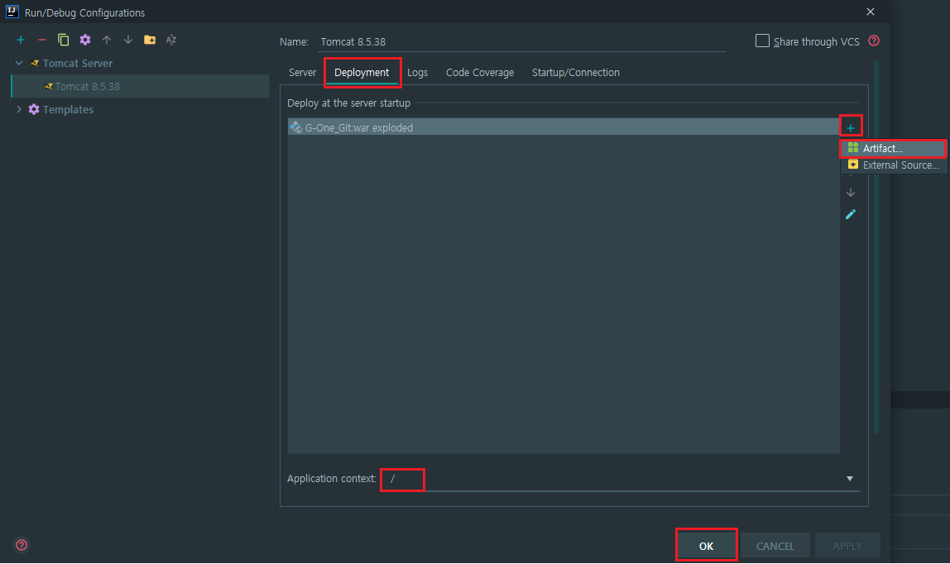Confirm with the OK button
Viewport: 950px width, 564px height.
point(707,546)
